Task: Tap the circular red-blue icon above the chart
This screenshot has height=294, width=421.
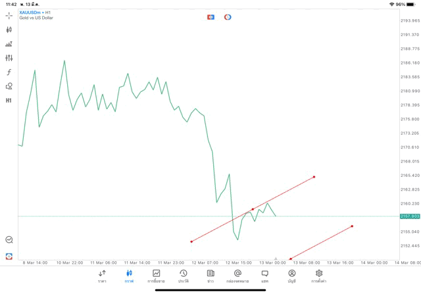Action: pyautogui.click(x=228, y=17)
